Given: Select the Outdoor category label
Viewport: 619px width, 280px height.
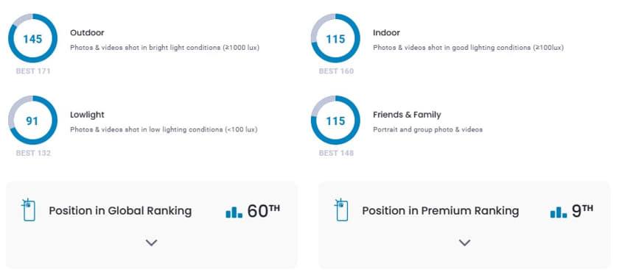Looking at the screenshot, I should [87, 32].
